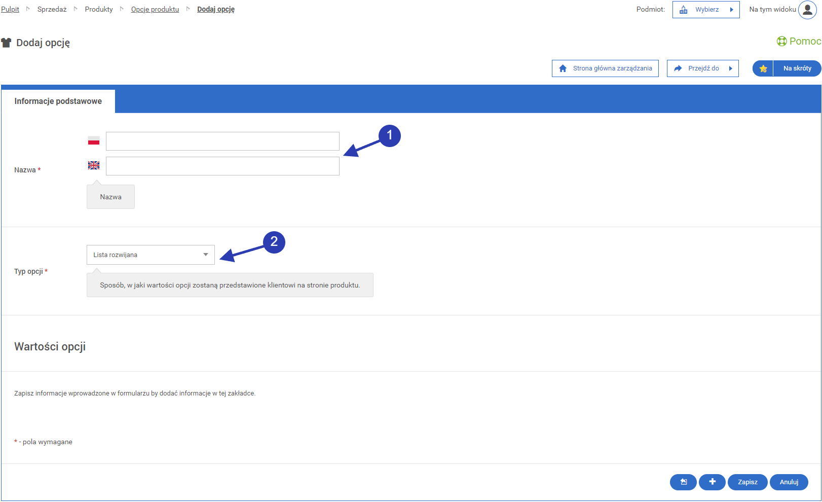Select the Informacje podstawowe tab
This screenshot has height=502, width=822.
coord(58,101)
